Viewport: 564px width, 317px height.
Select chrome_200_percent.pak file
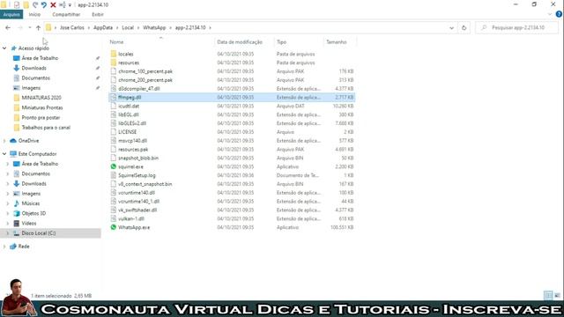click(145, 80)
